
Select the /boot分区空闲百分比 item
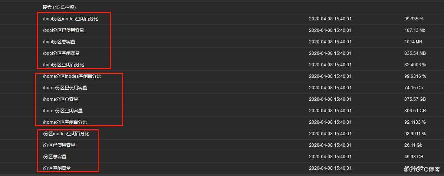click(63, 64)
